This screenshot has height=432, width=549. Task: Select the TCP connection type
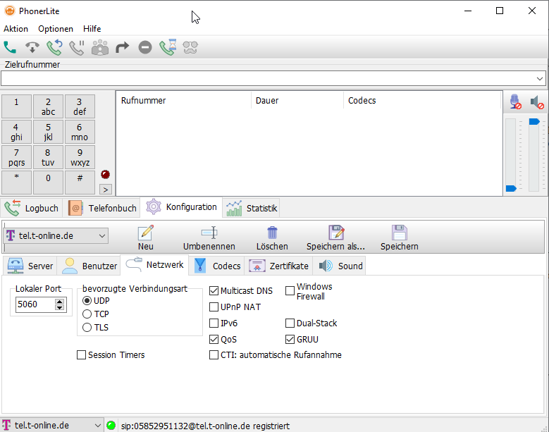tap(87, 314)
